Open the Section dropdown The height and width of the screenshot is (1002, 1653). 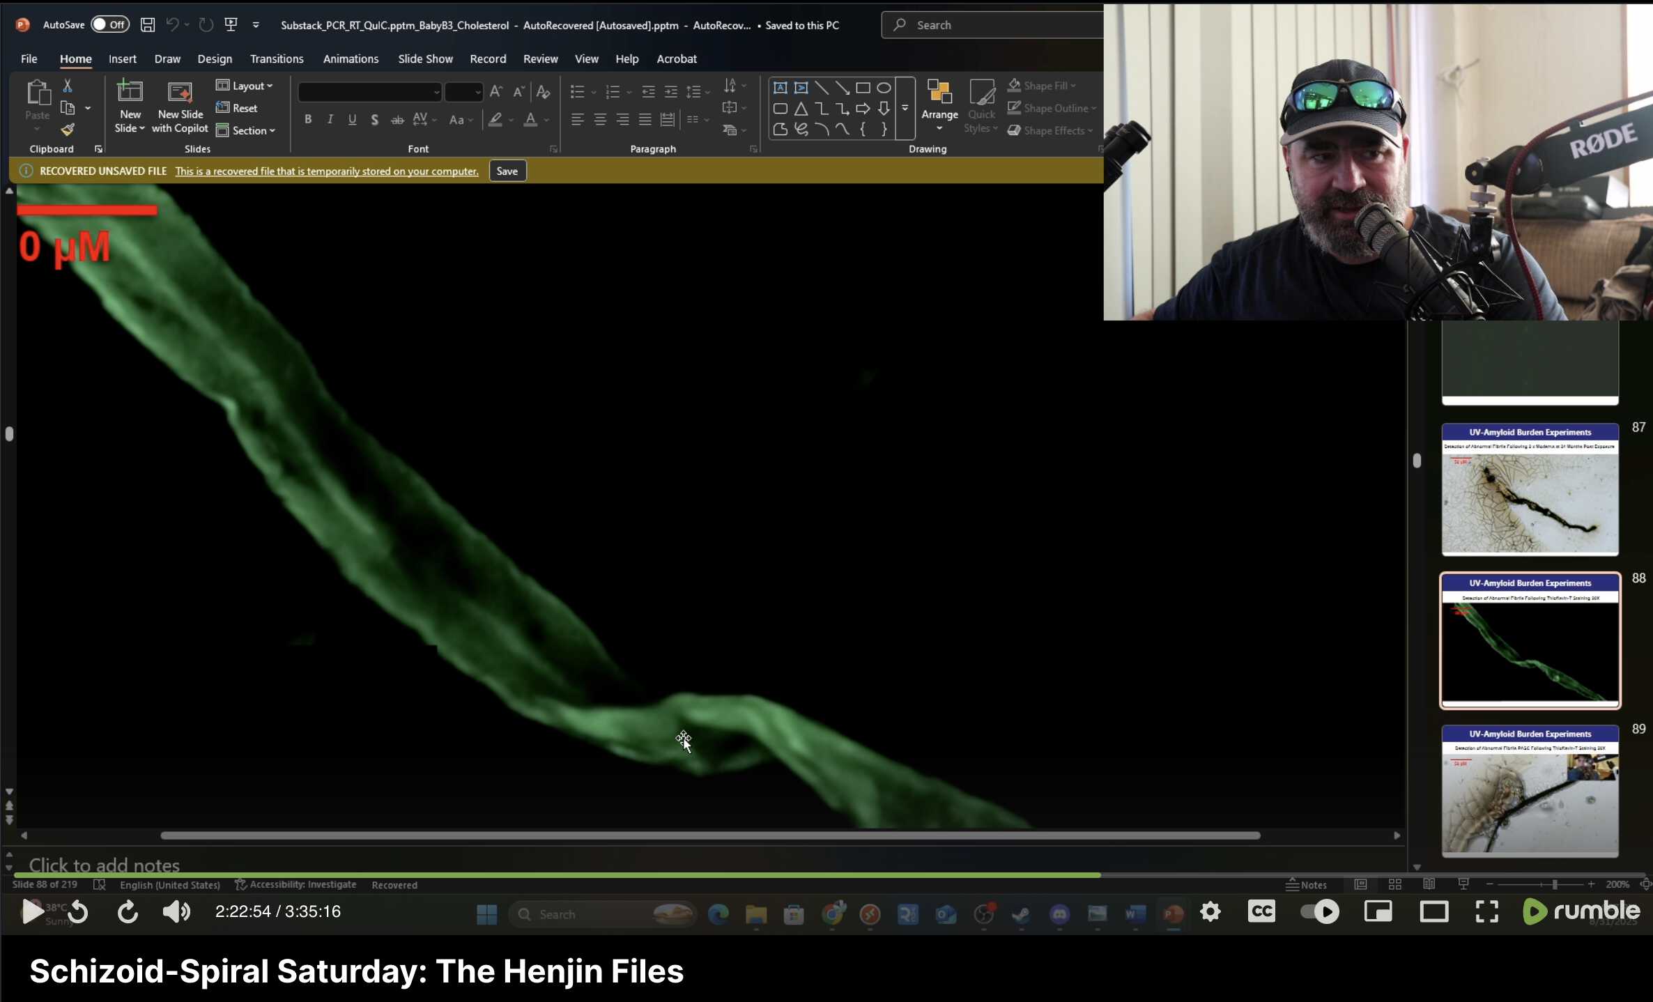245,130
